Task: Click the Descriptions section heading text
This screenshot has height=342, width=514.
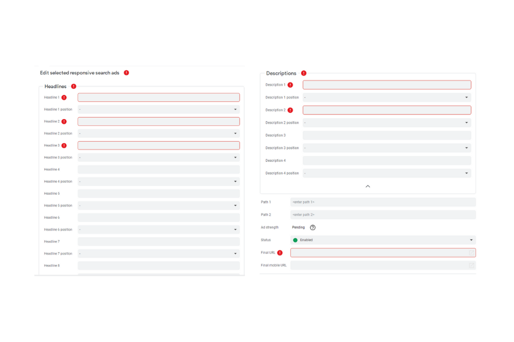Action: pos(281,73)
